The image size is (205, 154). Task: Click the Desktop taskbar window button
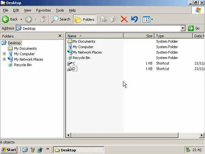79,150
